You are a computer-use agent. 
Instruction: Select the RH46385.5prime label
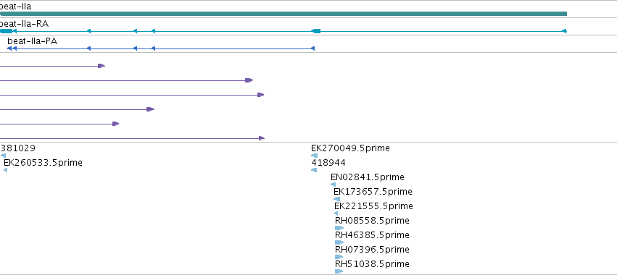click(x=372, y=235)
